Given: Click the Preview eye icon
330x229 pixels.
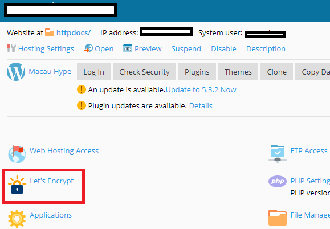Looking at the screenshot, I should (128, 48).
